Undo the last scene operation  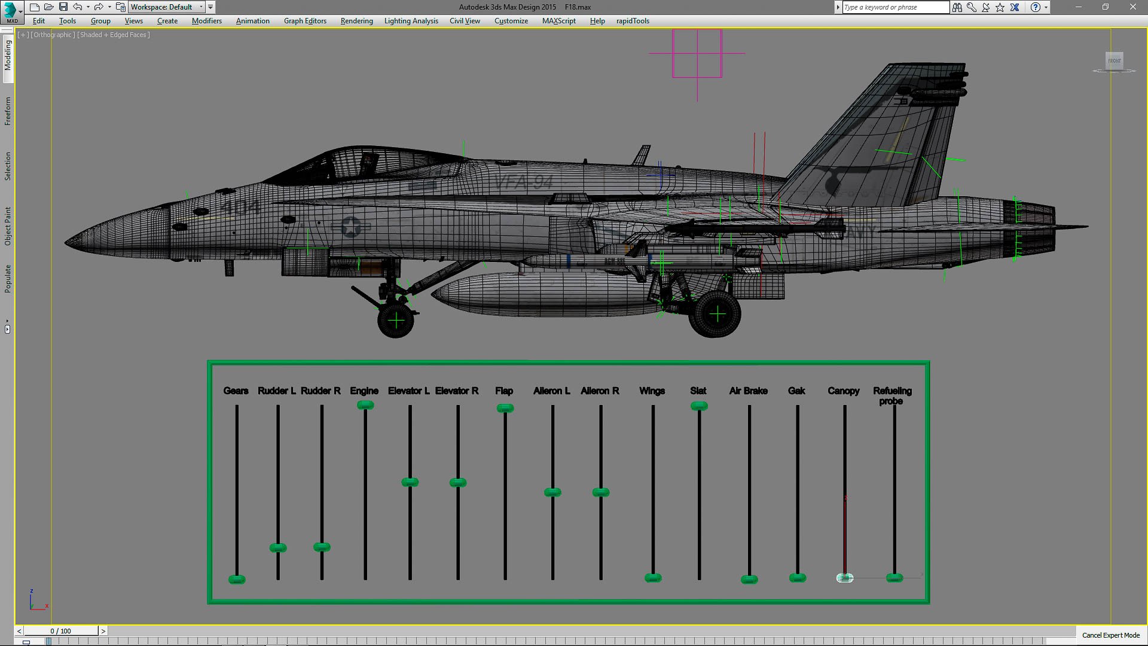point(78,7)
